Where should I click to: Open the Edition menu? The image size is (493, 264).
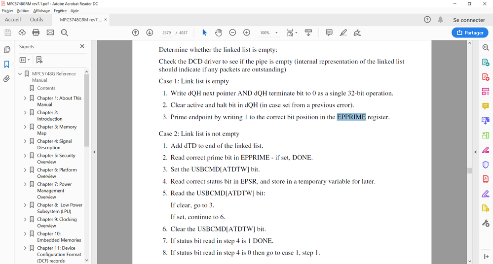(x=23, y=11)
